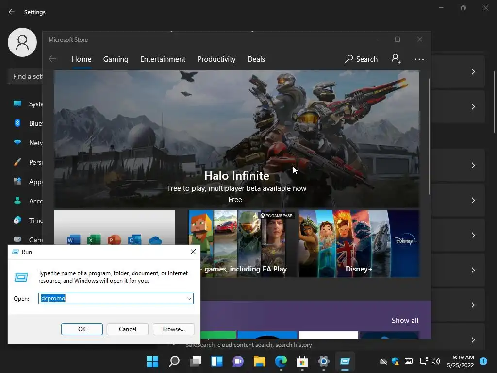Switch to the Deals tab
Screen dimensions: 497x373
(256, 59)
